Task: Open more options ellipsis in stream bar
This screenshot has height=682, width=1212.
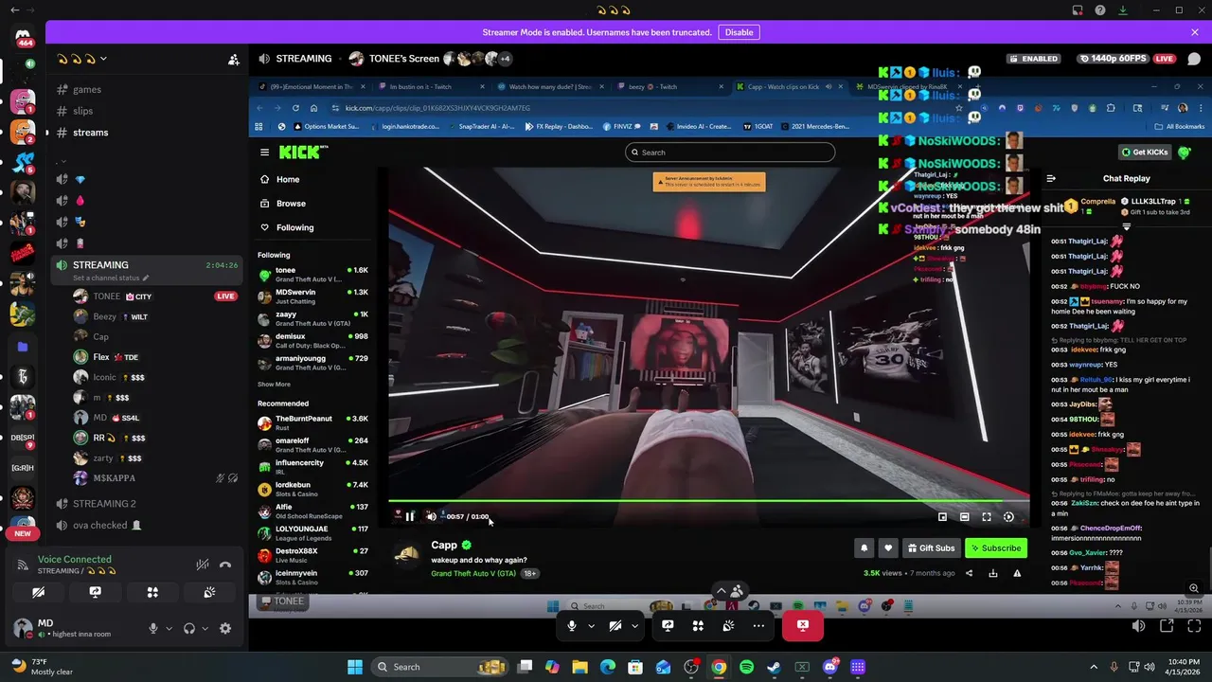Action: click(x=758, y=626)
